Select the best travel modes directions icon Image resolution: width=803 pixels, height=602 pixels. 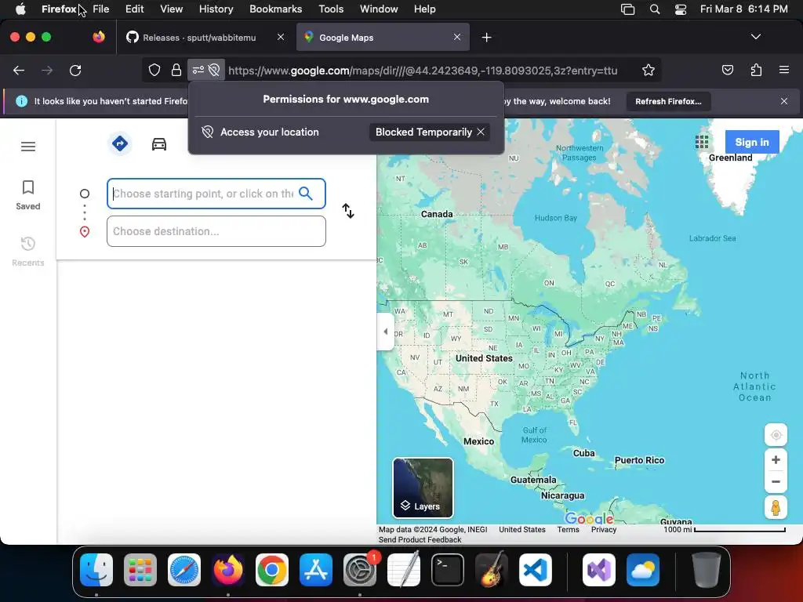120,144
